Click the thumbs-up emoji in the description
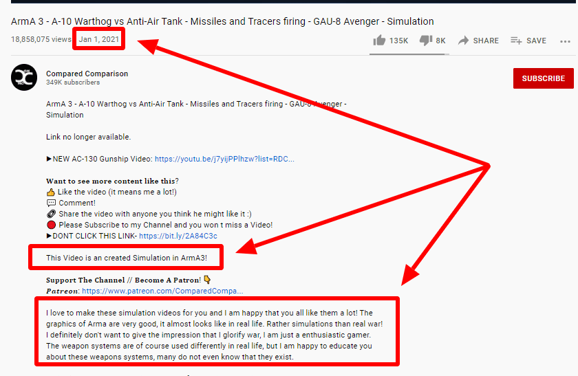The height and width of the screenshot is (376, 578). click(50, 192)
